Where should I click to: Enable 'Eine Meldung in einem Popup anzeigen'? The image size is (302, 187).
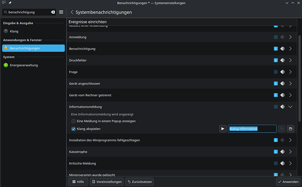point(74,121)
